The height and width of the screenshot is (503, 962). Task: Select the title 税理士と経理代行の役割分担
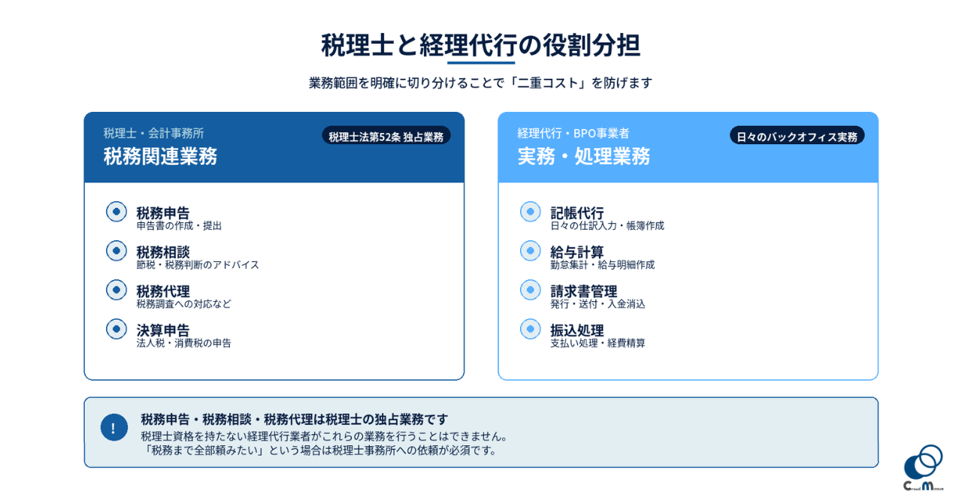click(x=481, y=45)
